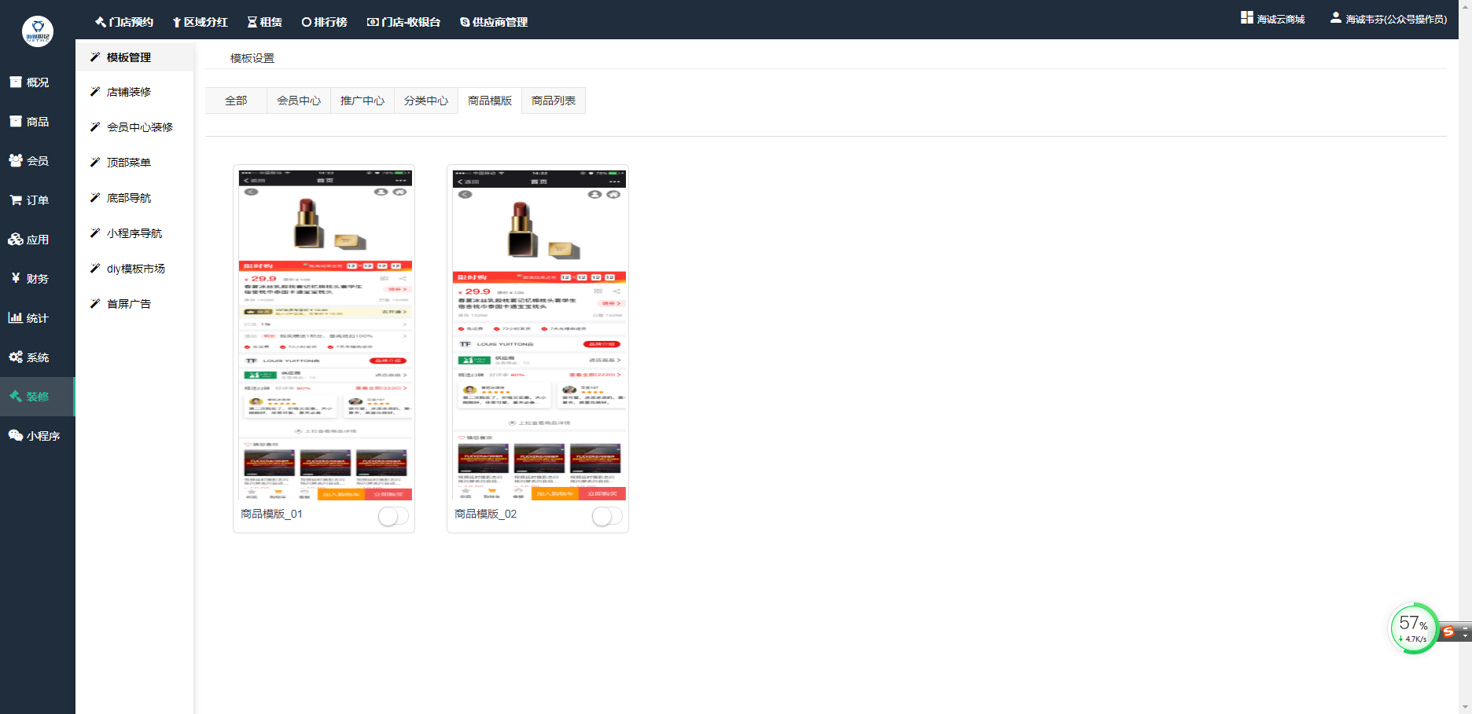Open the 商品模版_02 preview thumbnail
Image resolution: width=1472 pixels, height=714 pixels.
[539, 335]
